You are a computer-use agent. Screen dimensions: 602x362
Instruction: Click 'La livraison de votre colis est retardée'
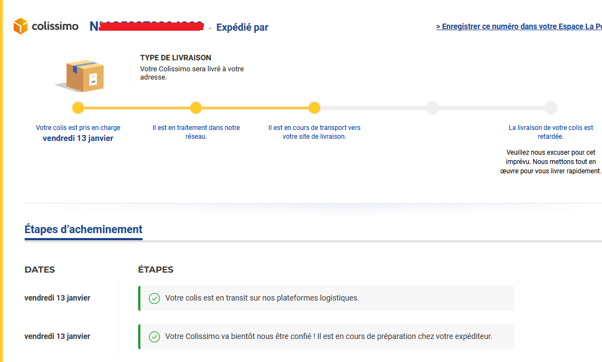(x=550, y=132)
